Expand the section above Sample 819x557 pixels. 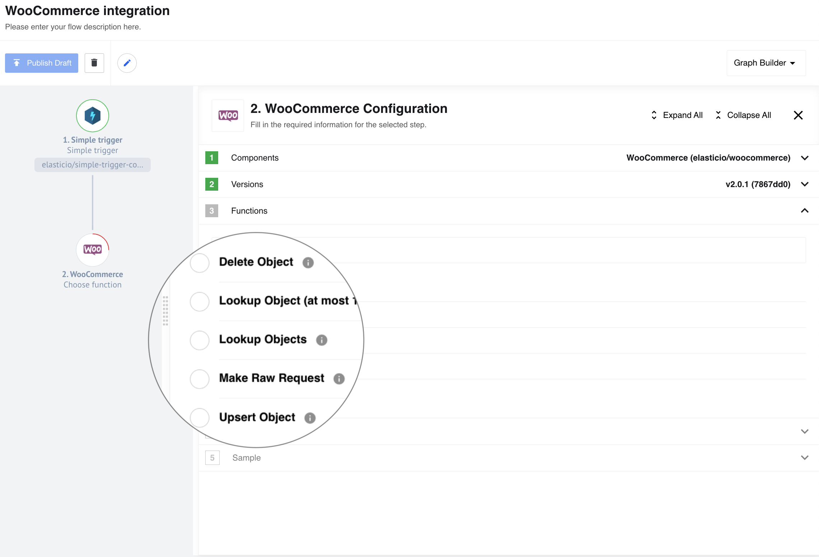(x=805, y=431)
